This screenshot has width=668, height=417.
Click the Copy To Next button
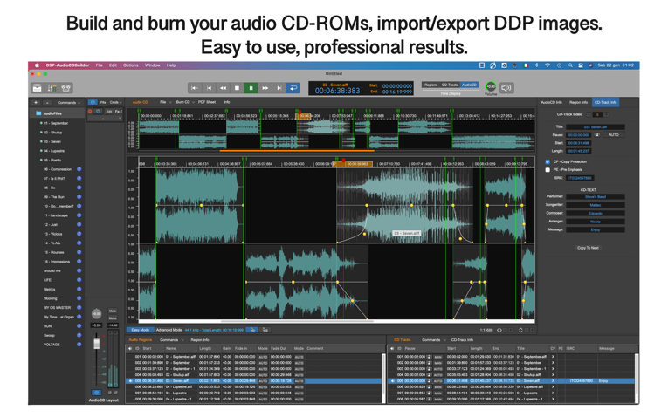(x=588, y=248)
